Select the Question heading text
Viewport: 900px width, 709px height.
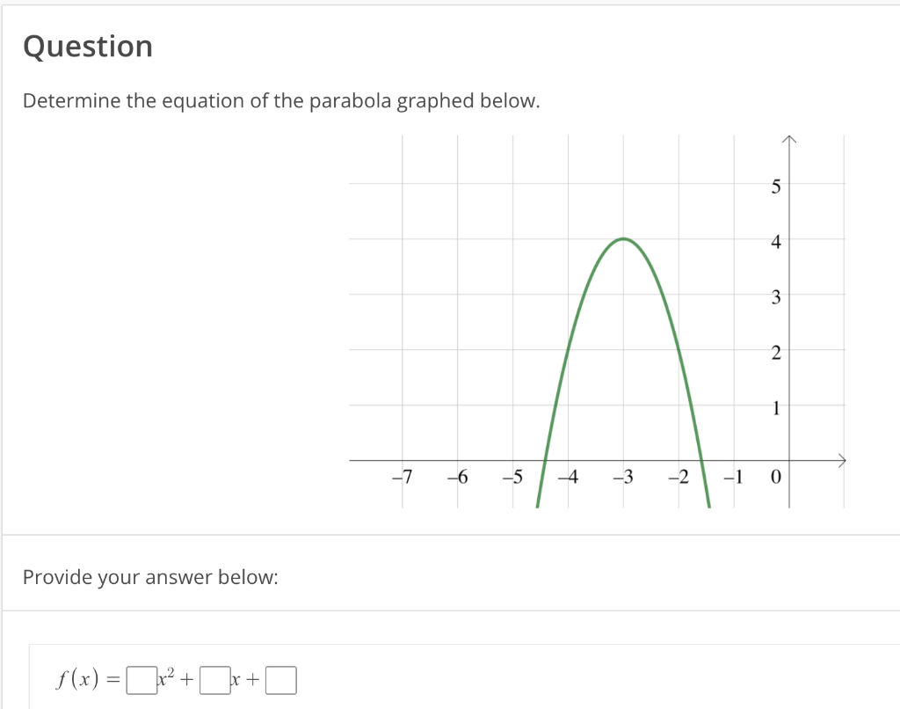pos(88,46)
